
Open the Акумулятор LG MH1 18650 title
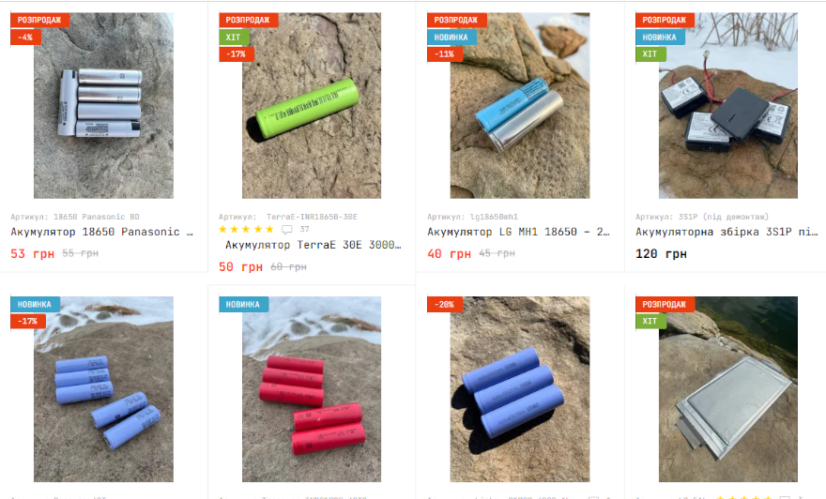click(x=518, y=232)
